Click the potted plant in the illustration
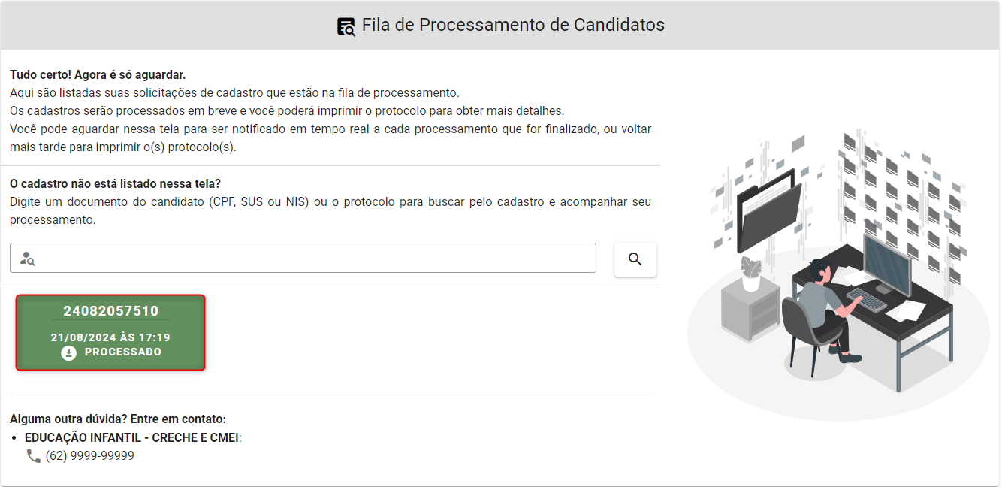The image size is (1002, 487). [x=750, y=274]
